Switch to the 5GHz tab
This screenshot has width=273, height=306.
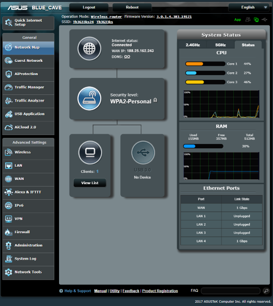(221, 45)
